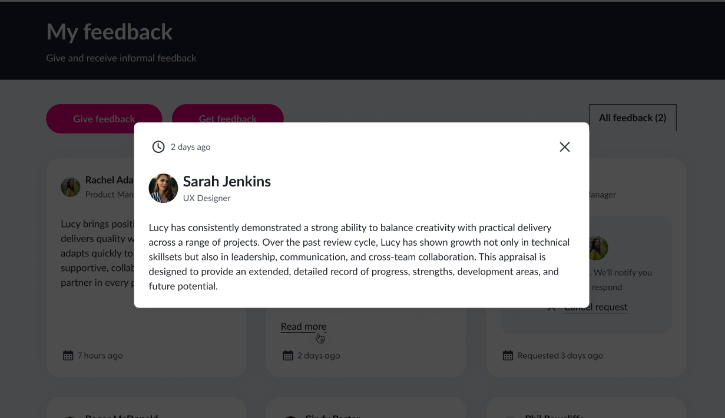Switch to the All feedback (2) tab
This screenshot has height=418, width=725.
(x=633, y=118)
